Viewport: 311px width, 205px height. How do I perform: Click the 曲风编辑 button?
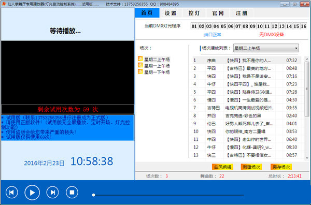[222, 167]
